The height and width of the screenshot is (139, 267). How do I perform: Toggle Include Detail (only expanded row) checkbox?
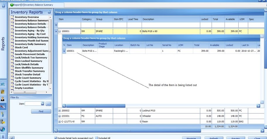click(56, 138)
